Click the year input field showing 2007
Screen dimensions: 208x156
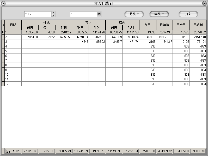tap(38, 14)
